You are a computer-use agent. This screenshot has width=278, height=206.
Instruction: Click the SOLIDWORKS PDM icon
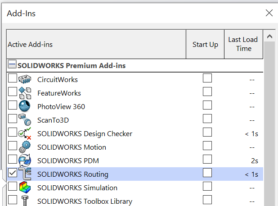[25, 160]
